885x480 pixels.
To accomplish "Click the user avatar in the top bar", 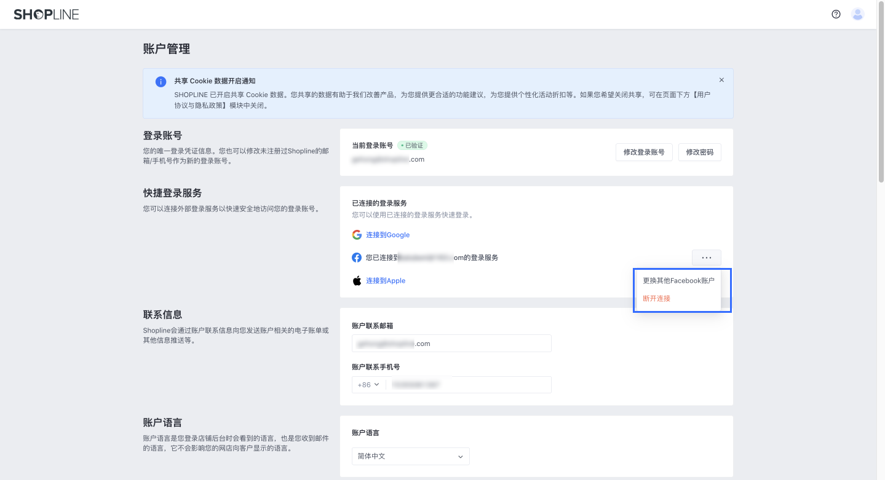I will [x=857, y=14].
